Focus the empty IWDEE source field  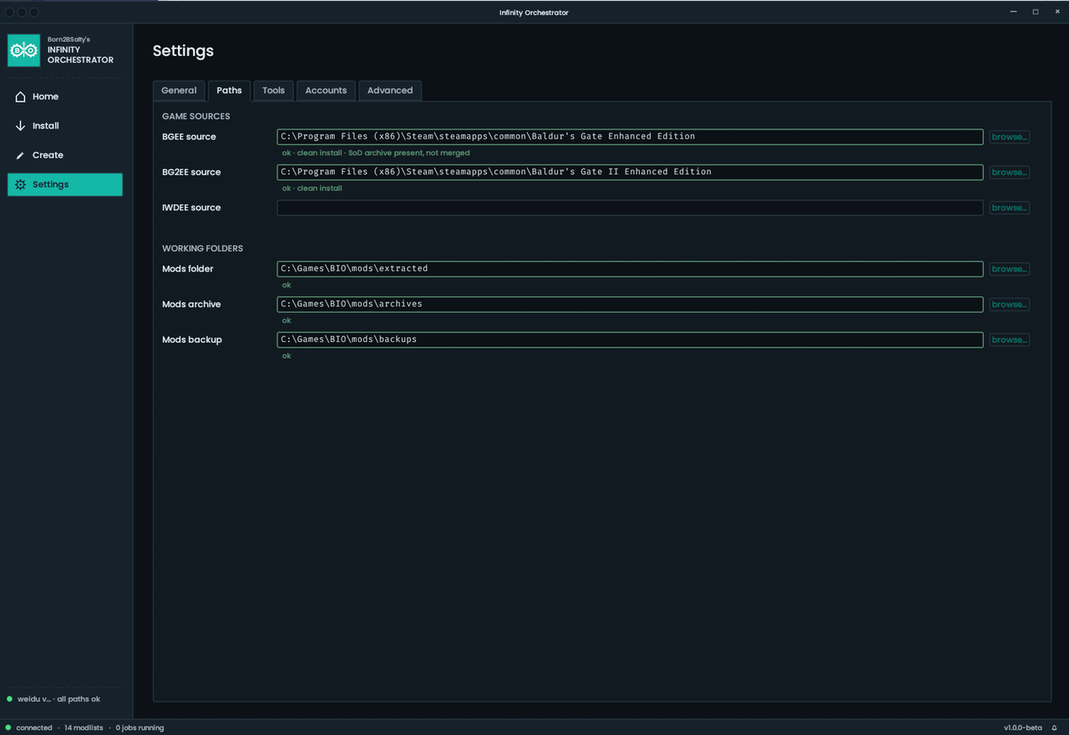click(630, 208)
